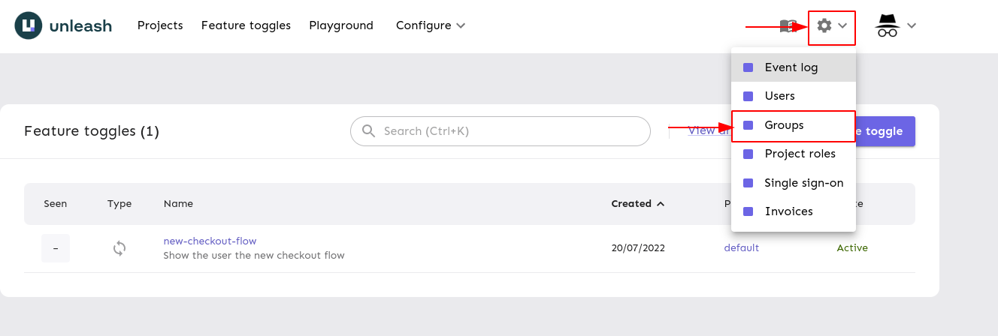Open the default project link
The height and width of the screenshot is (336, 998).
click(x=741, y=247)
